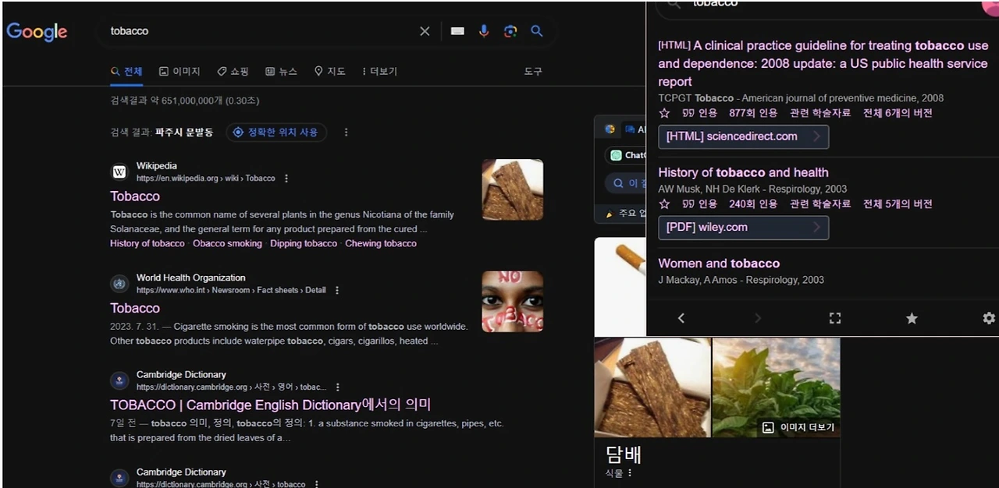Open the Google logo homepage
999x488 pixels.
point(37,32)
